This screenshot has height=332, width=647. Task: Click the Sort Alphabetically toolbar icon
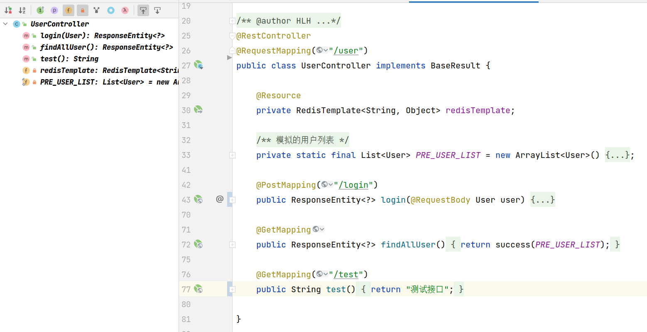(x=22, y=10)
